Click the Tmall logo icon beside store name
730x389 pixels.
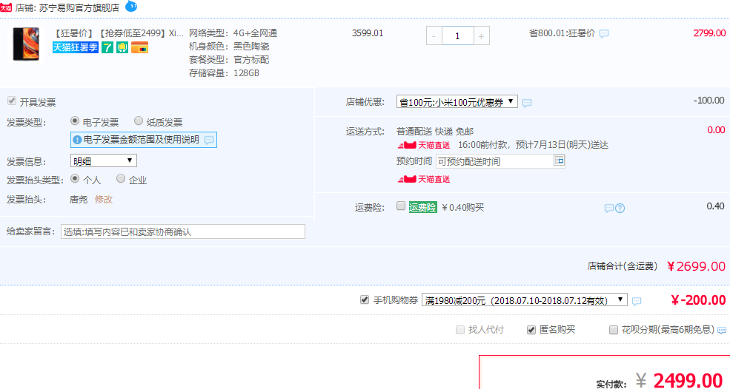pyautogui.click(x=6, y=7)
